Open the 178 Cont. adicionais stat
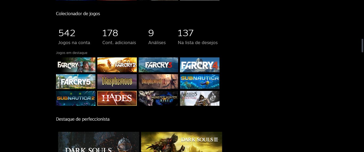The image size is (364, 152). click(x=119, y=37)
